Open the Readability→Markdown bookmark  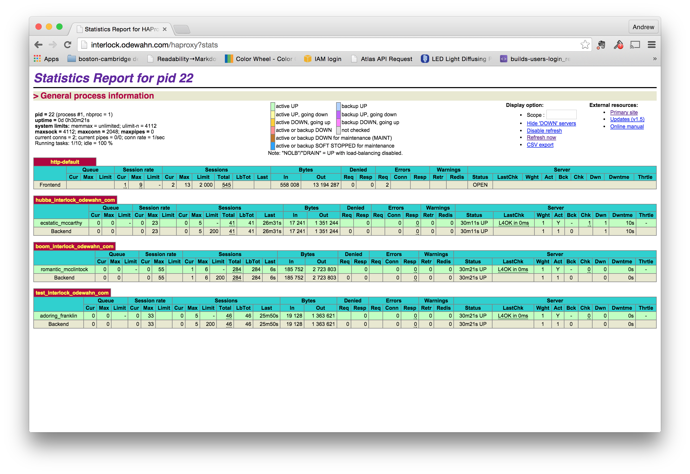tap(182, 59)
